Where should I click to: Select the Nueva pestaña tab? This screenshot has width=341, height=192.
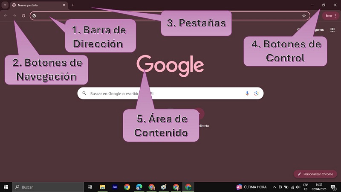tap(39, 5)
